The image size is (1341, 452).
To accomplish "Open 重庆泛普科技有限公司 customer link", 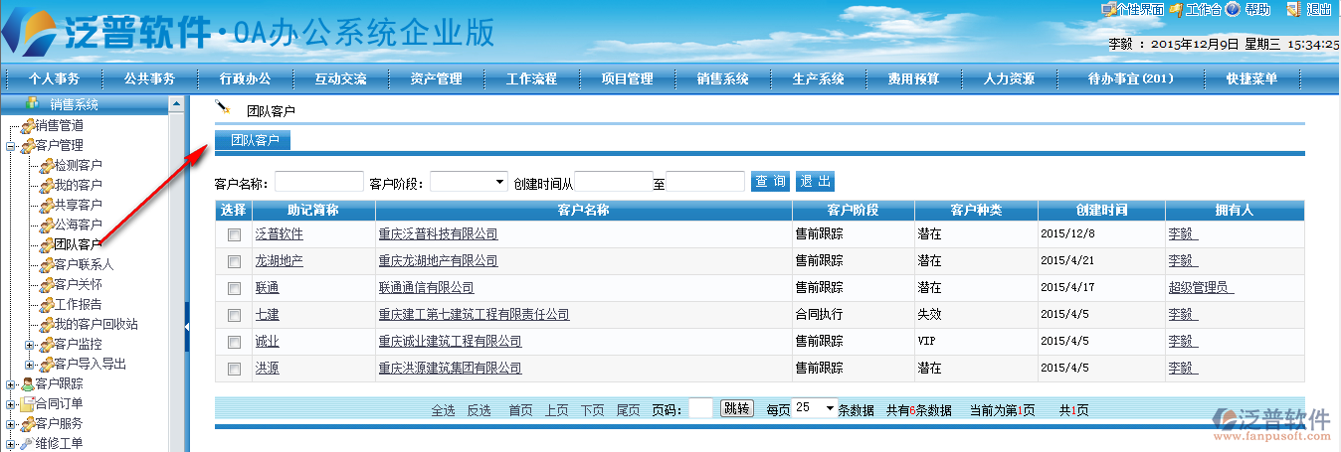I will 438,234.
